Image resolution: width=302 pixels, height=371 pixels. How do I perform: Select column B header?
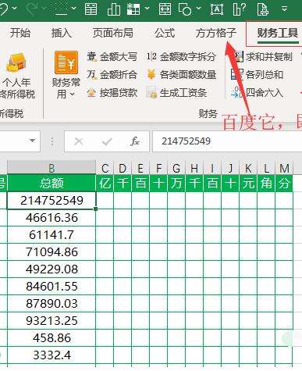pos(52,168)
